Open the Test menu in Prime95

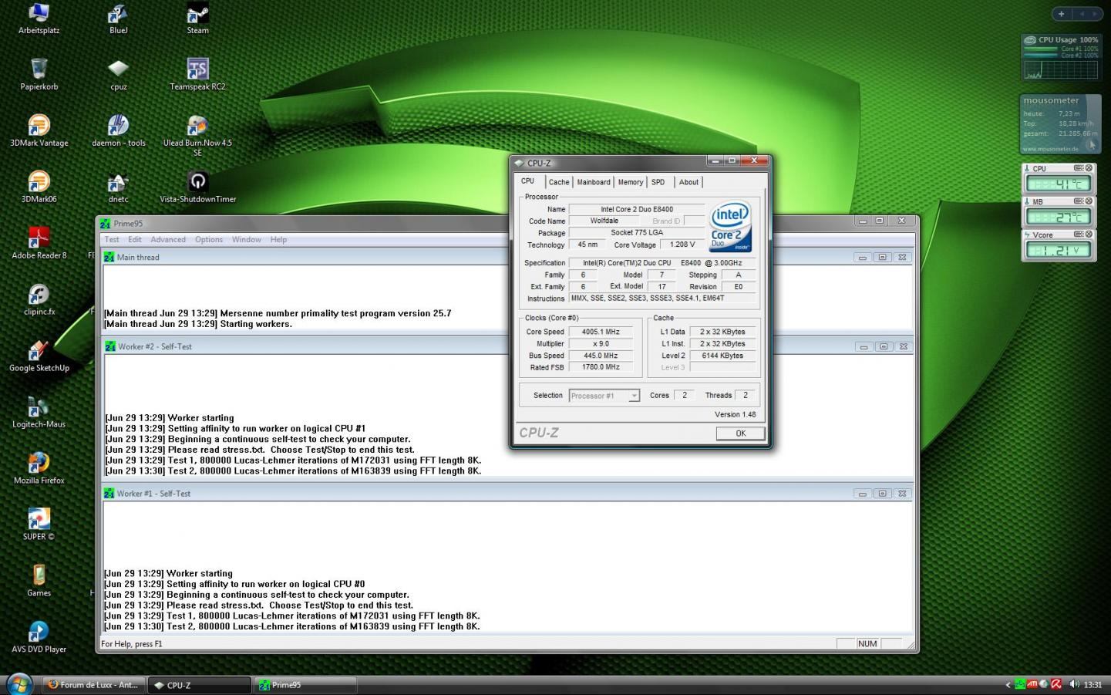pyautogui.click(x=112, y=240)
